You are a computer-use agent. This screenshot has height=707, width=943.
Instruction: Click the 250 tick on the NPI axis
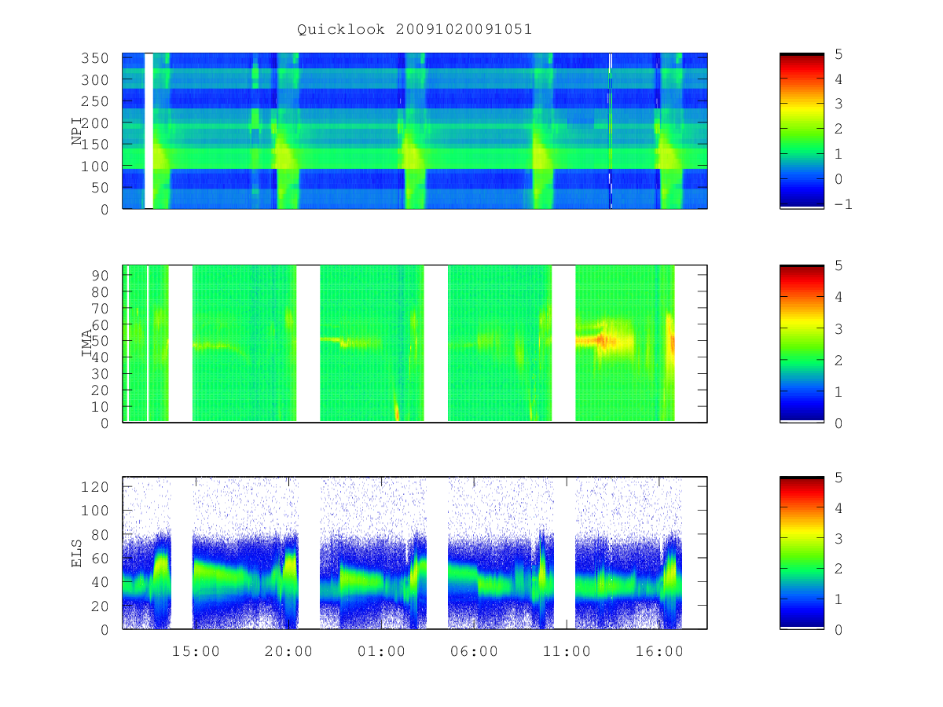coord(95,101)
